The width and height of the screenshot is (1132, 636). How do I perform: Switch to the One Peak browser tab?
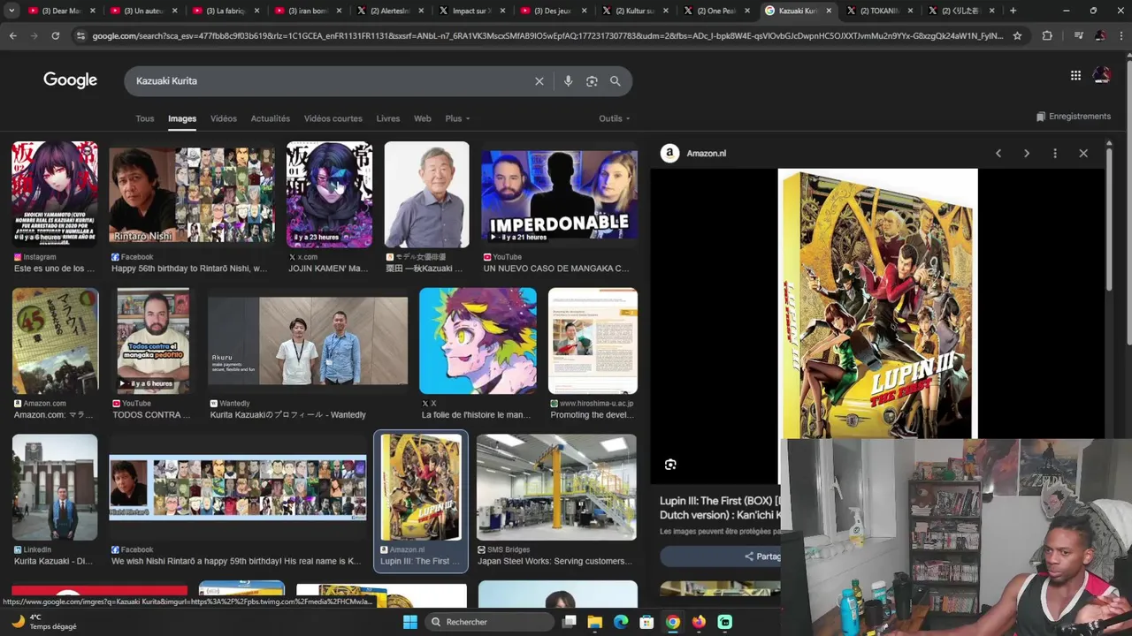click(715, 11)
